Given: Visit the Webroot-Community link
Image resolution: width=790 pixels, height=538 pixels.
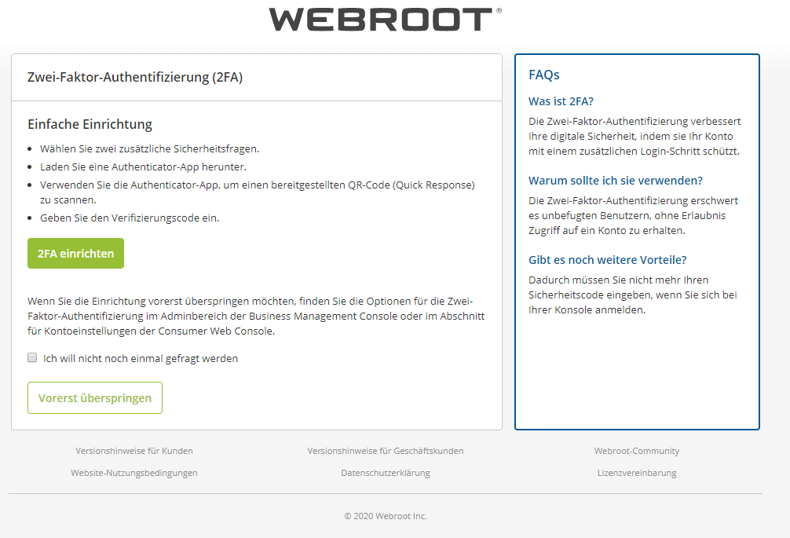Looking at the screenshot, I should 637,451.
